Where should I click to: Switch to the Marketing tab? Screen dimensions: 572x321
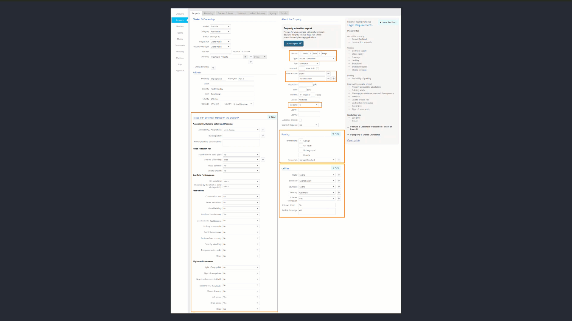point(209,13)
